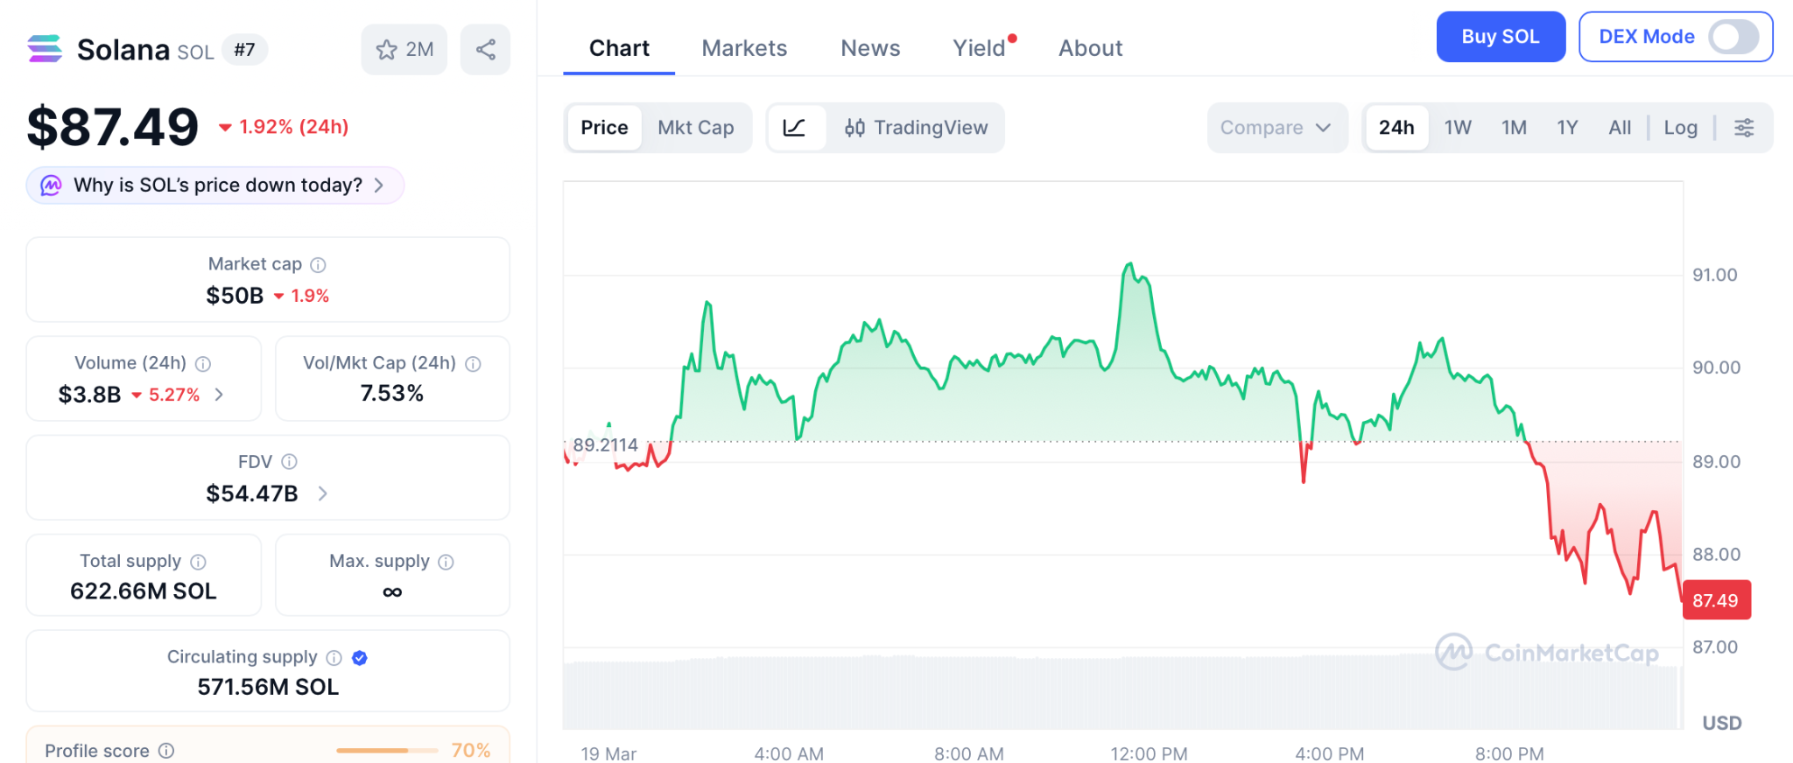Open the News tab
Screen dimensions: 1793x763
tap(870, 48)
